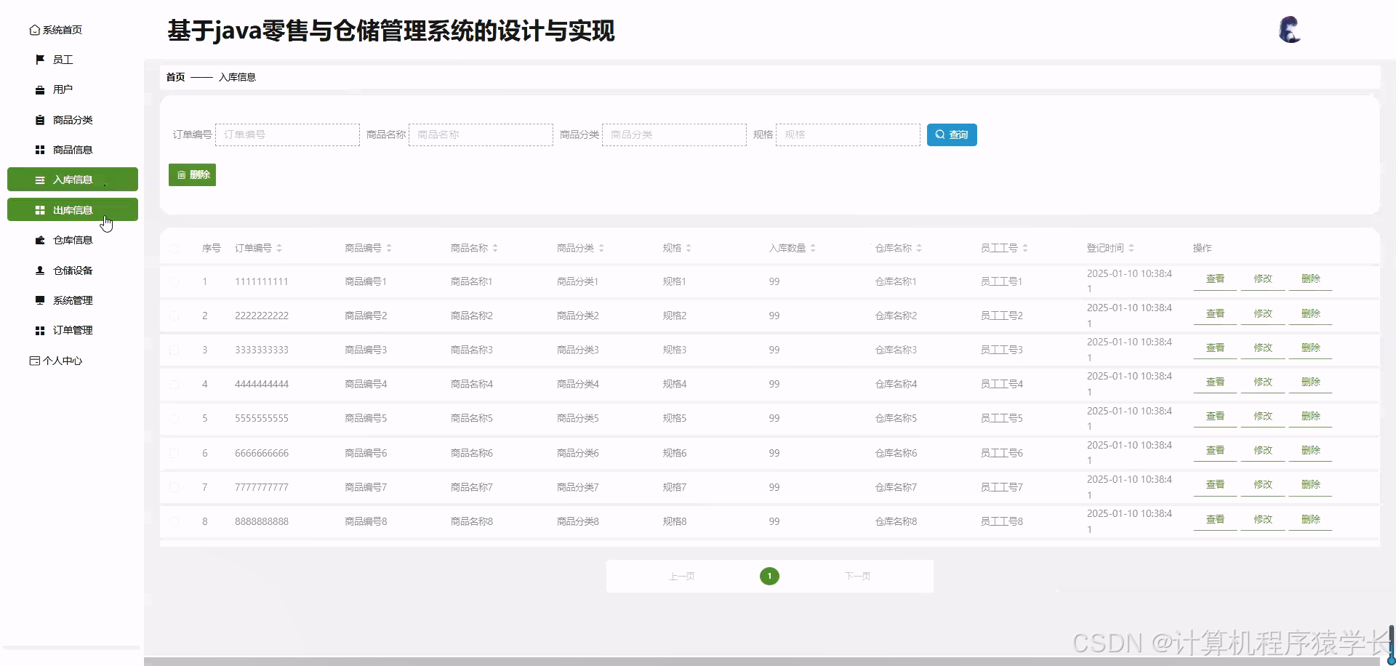1396x666 pixels.
Task: Click the clipboard icon next to 商品分类
Action: coord(40,120)
